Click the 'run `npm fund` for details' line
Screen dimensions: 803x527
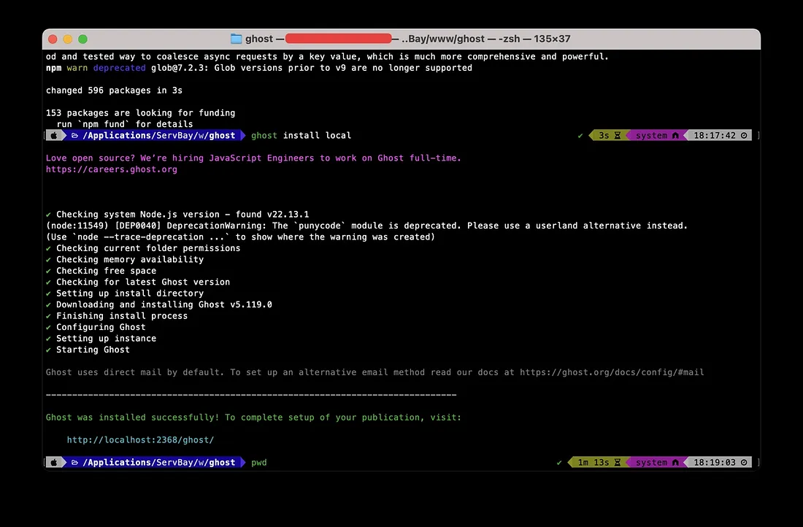(125, 125)
